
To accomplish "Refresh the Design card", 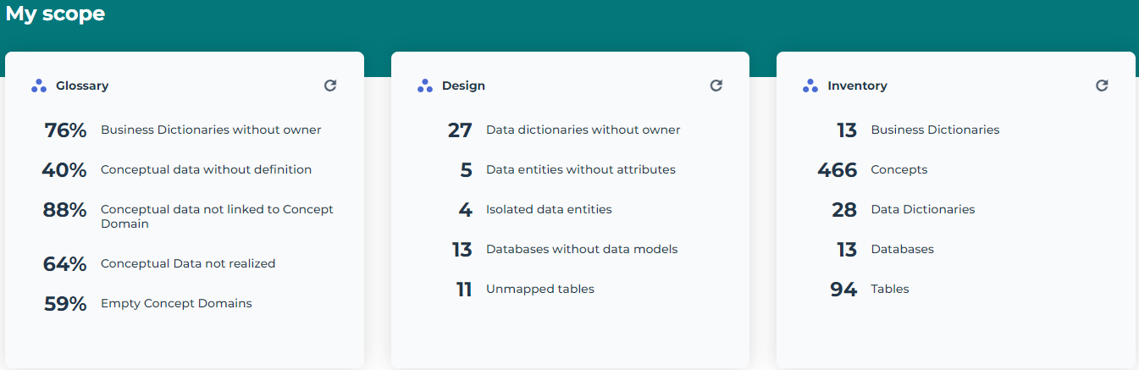I will point(716,86).
